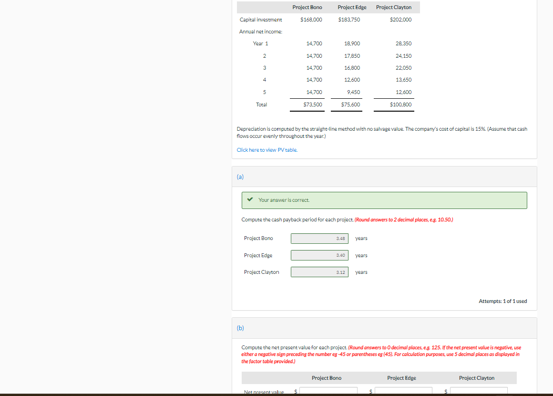
Task: Select the Project Bono column header in top table
Action: point(307,7)
